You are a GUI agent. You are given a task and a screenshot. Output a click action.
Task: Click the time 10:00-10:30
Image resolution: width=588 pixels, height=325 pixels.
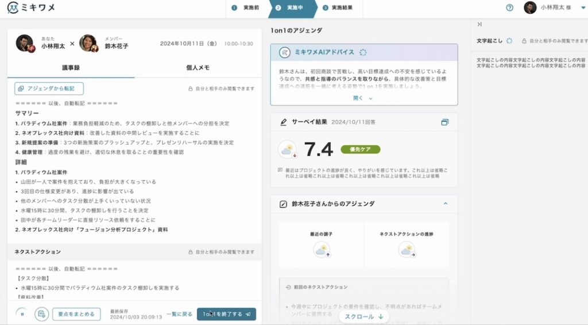pyautogui.click(x=238, y=44)
